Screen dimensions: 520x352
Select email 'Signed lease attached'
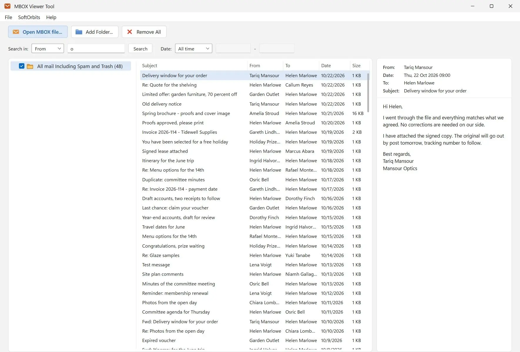click(x=253, y=151)
